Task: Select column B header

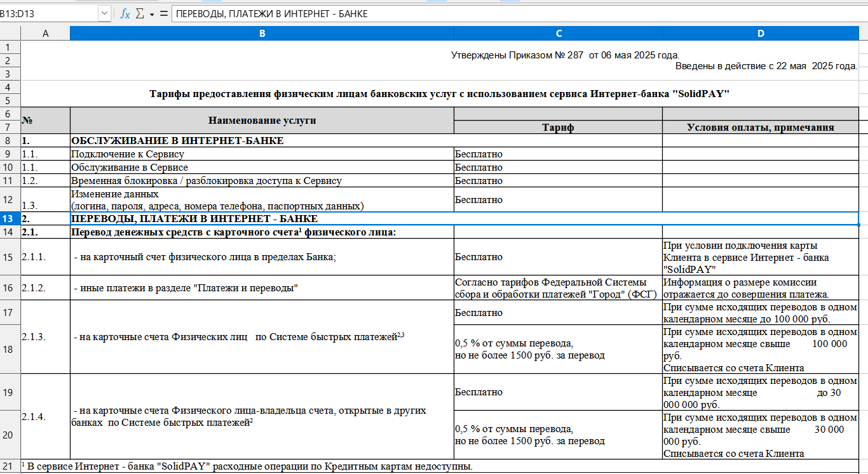Action: point(262,34)
